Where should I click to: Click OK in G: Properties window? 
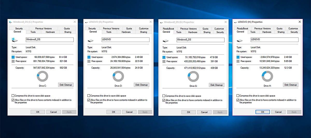click(x=188, y=112)
